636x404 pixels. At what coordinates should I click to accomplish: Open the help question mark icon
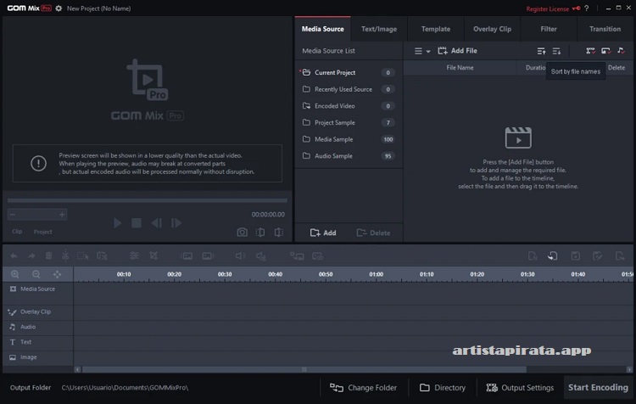pyautogui.click(x=587, y=8)
